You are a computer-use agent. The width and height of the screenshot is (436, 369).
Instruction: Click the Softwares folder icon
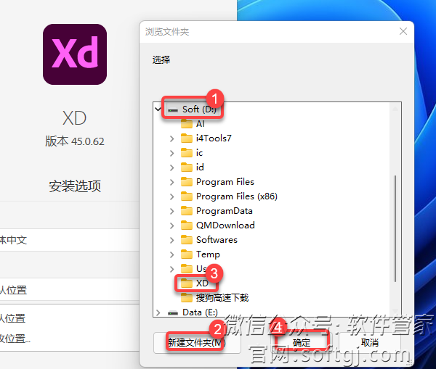(x=187, y=239)
